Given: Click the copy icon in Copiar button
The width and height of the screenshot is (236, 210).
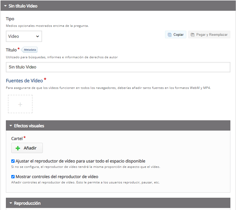Looking at the screenshot, I should (170, 35).
